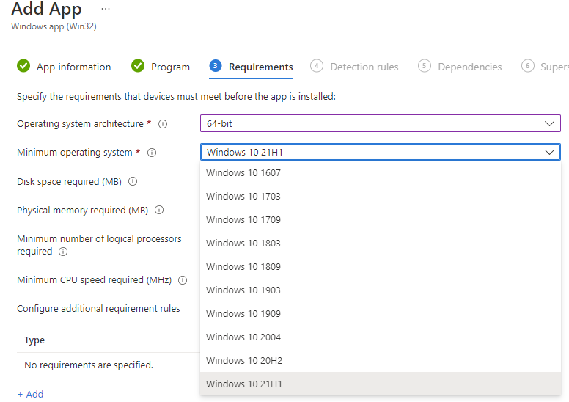
Task: Click the Configure additional requirement rules label
Action: pyautogui.click(x=98, y=309)
